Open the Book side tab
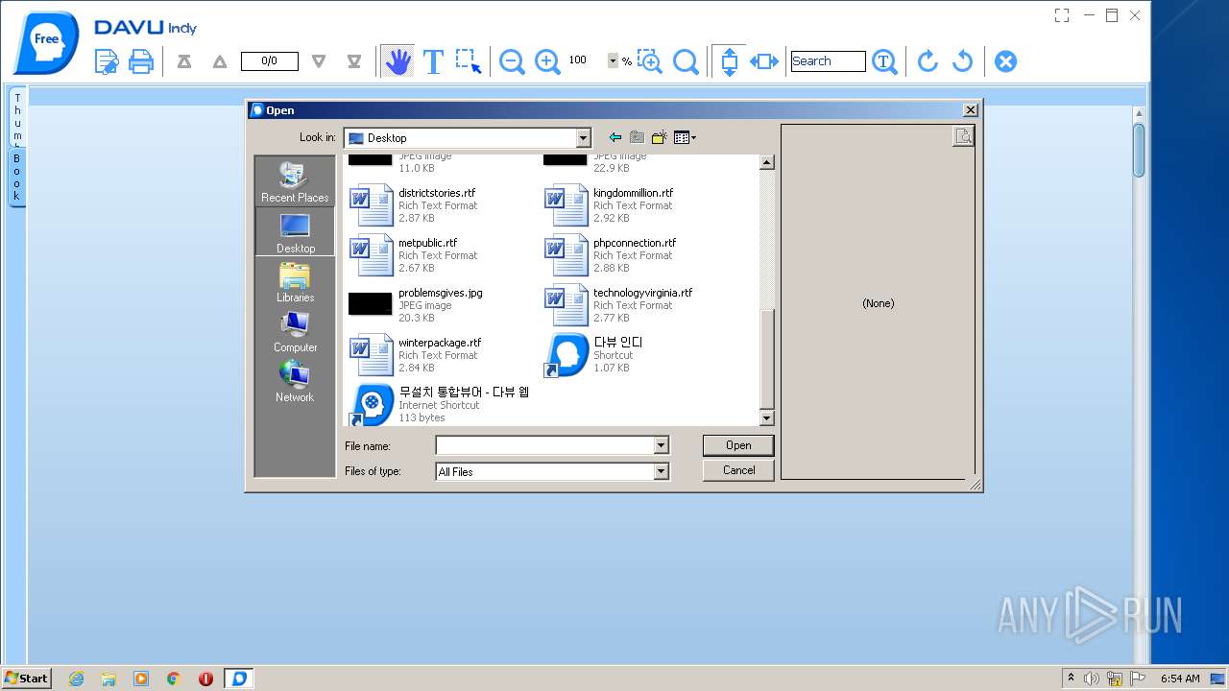 (16, 177)
